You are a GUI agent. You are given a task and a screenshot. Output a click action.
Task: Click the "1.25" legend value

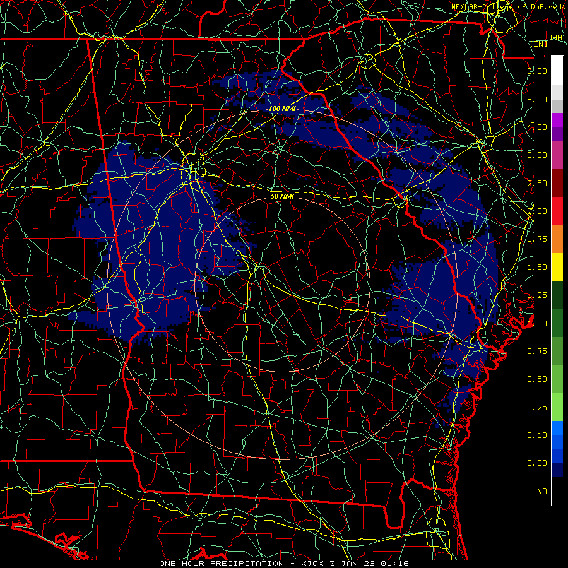tap(537, 295)
